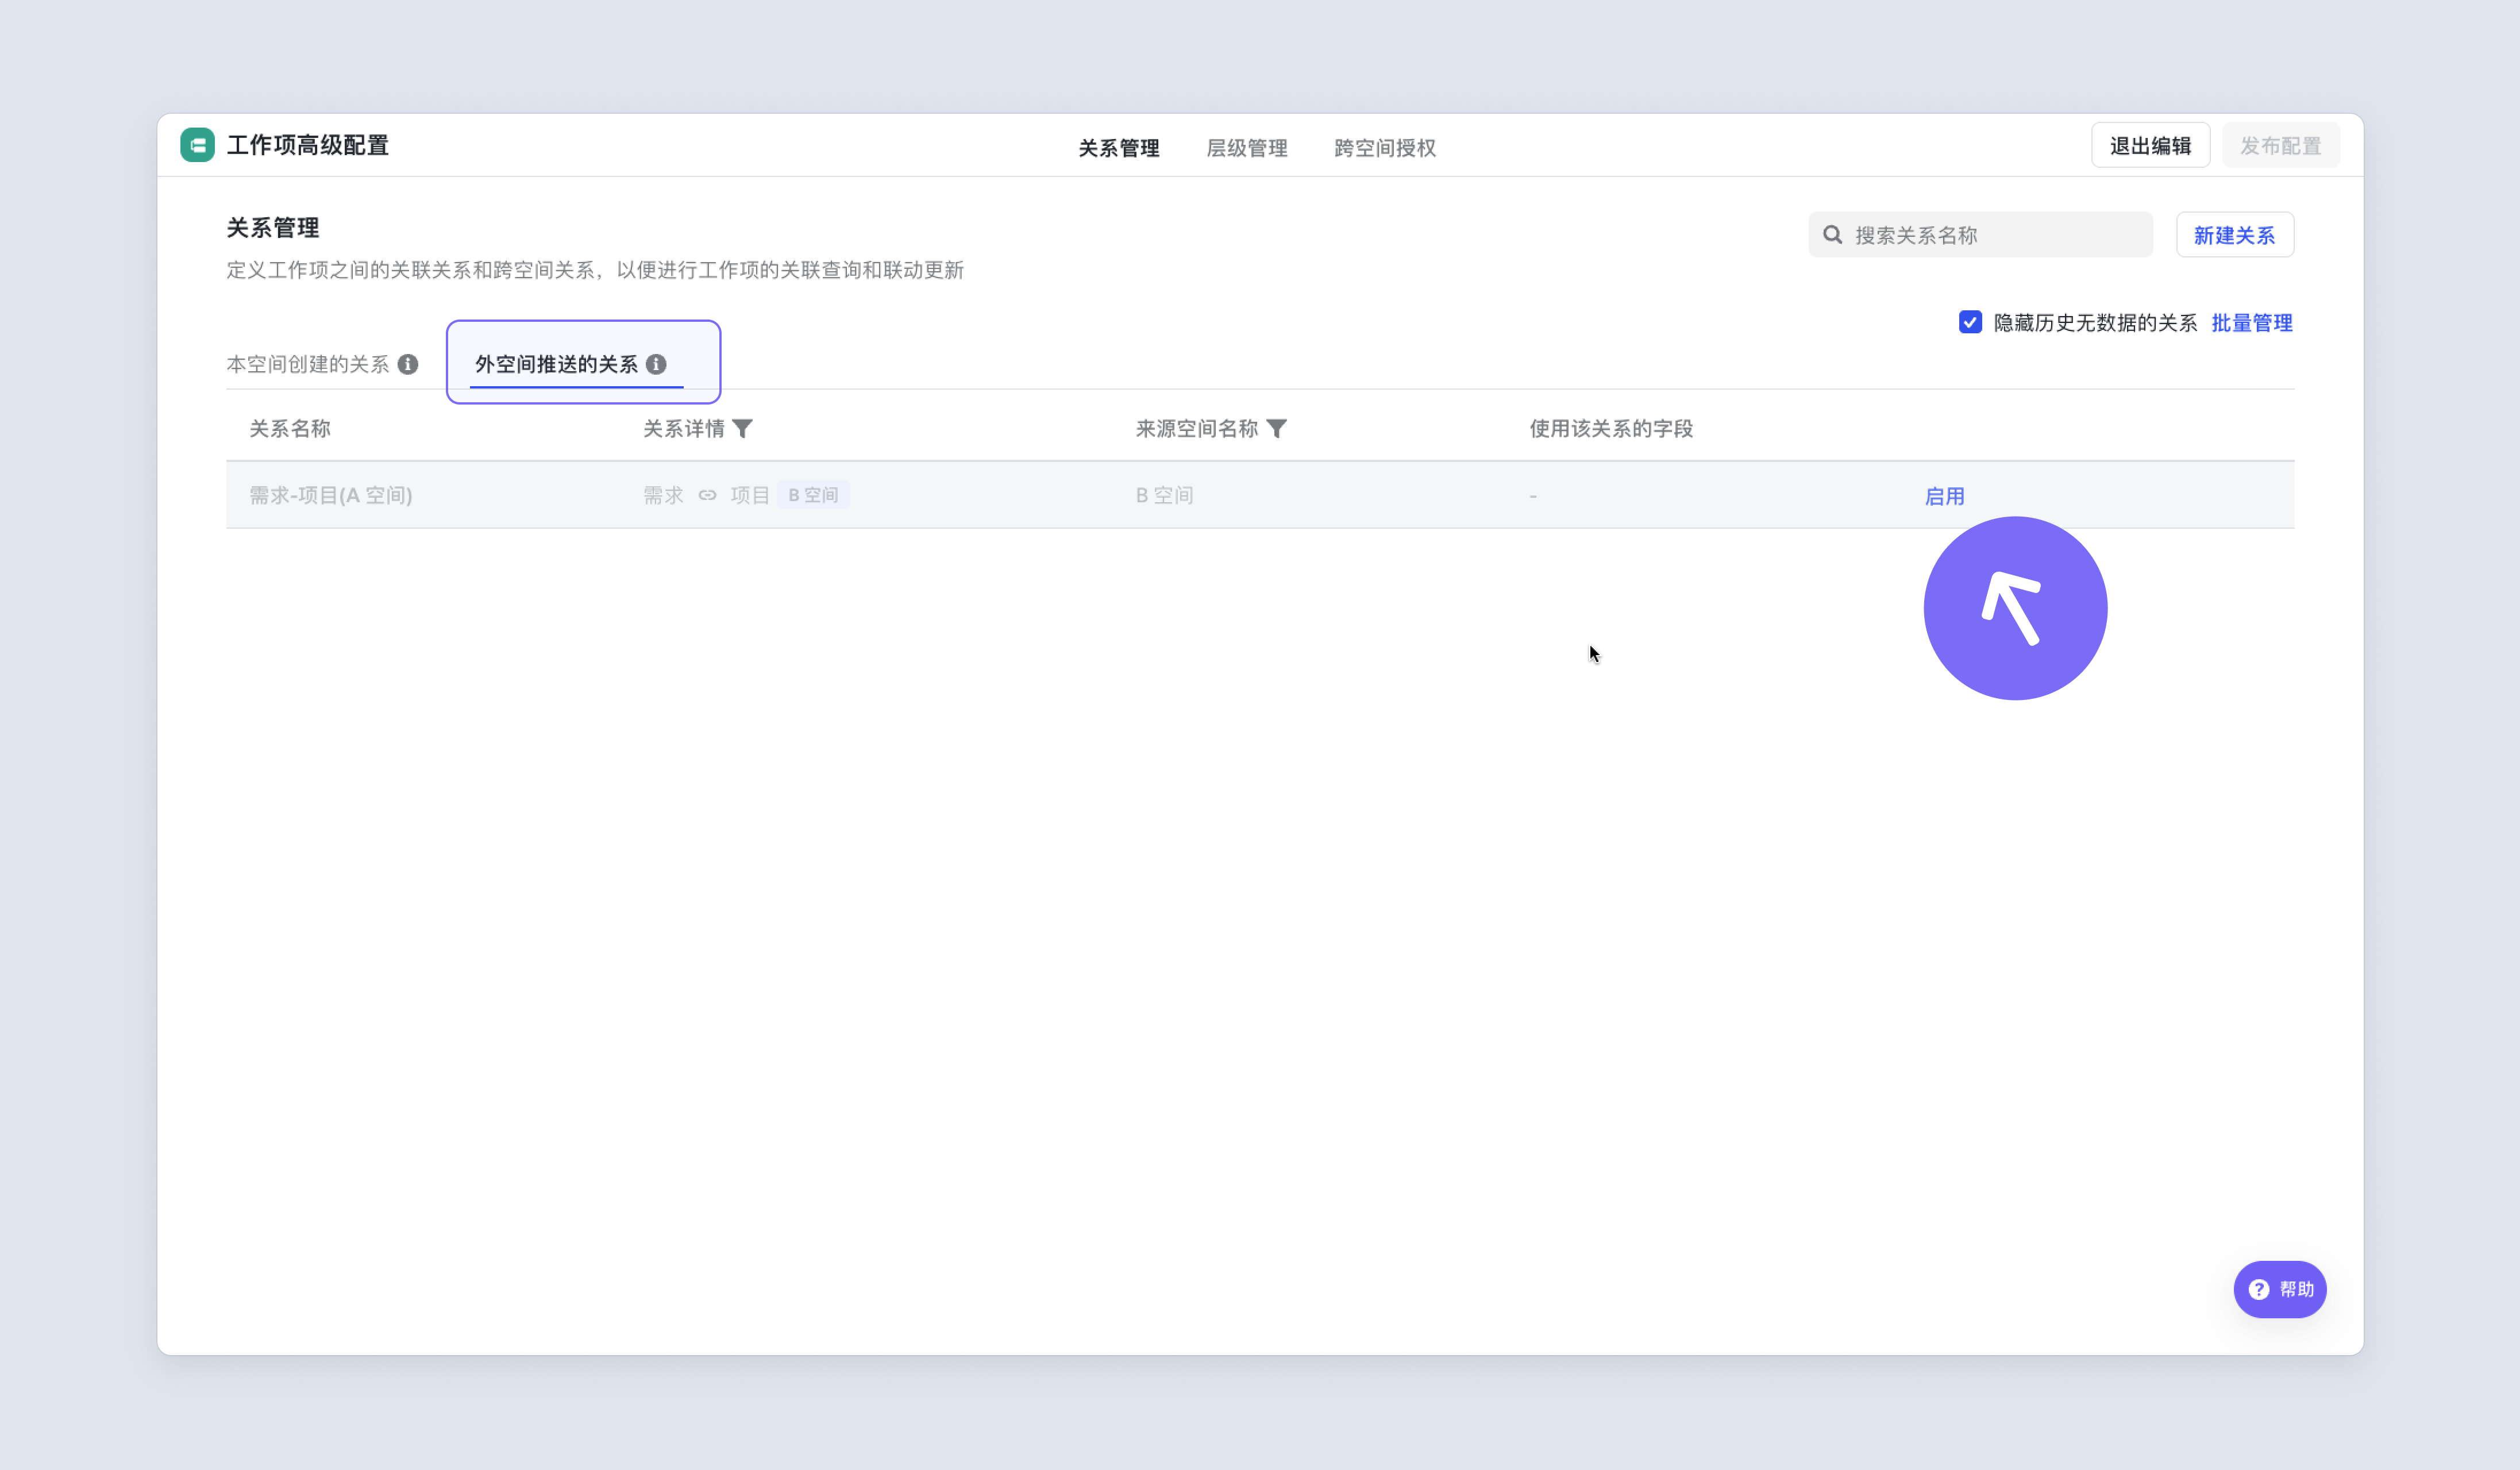Click B 空间 in the source space column
2520x1470 pixels.
1164,495
